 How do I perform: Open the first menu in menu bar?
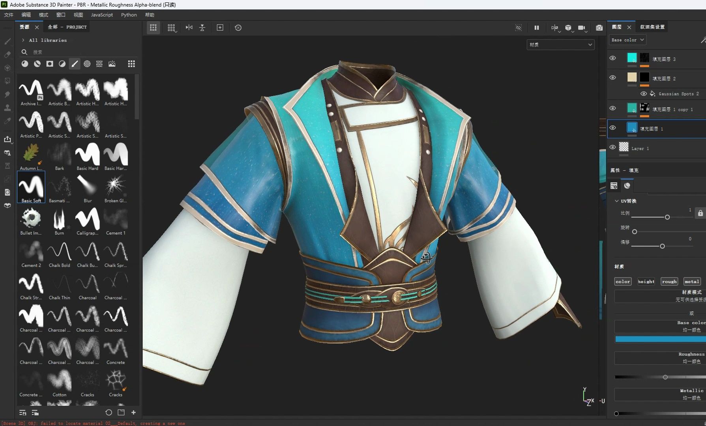9,15
